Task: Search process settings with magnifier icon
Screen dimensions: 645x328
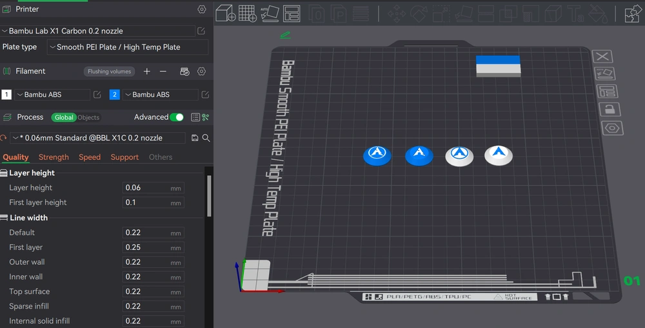Action: [x=206, y=138]
